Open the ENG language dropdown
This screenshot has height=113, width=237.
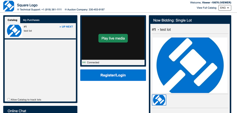225,8
